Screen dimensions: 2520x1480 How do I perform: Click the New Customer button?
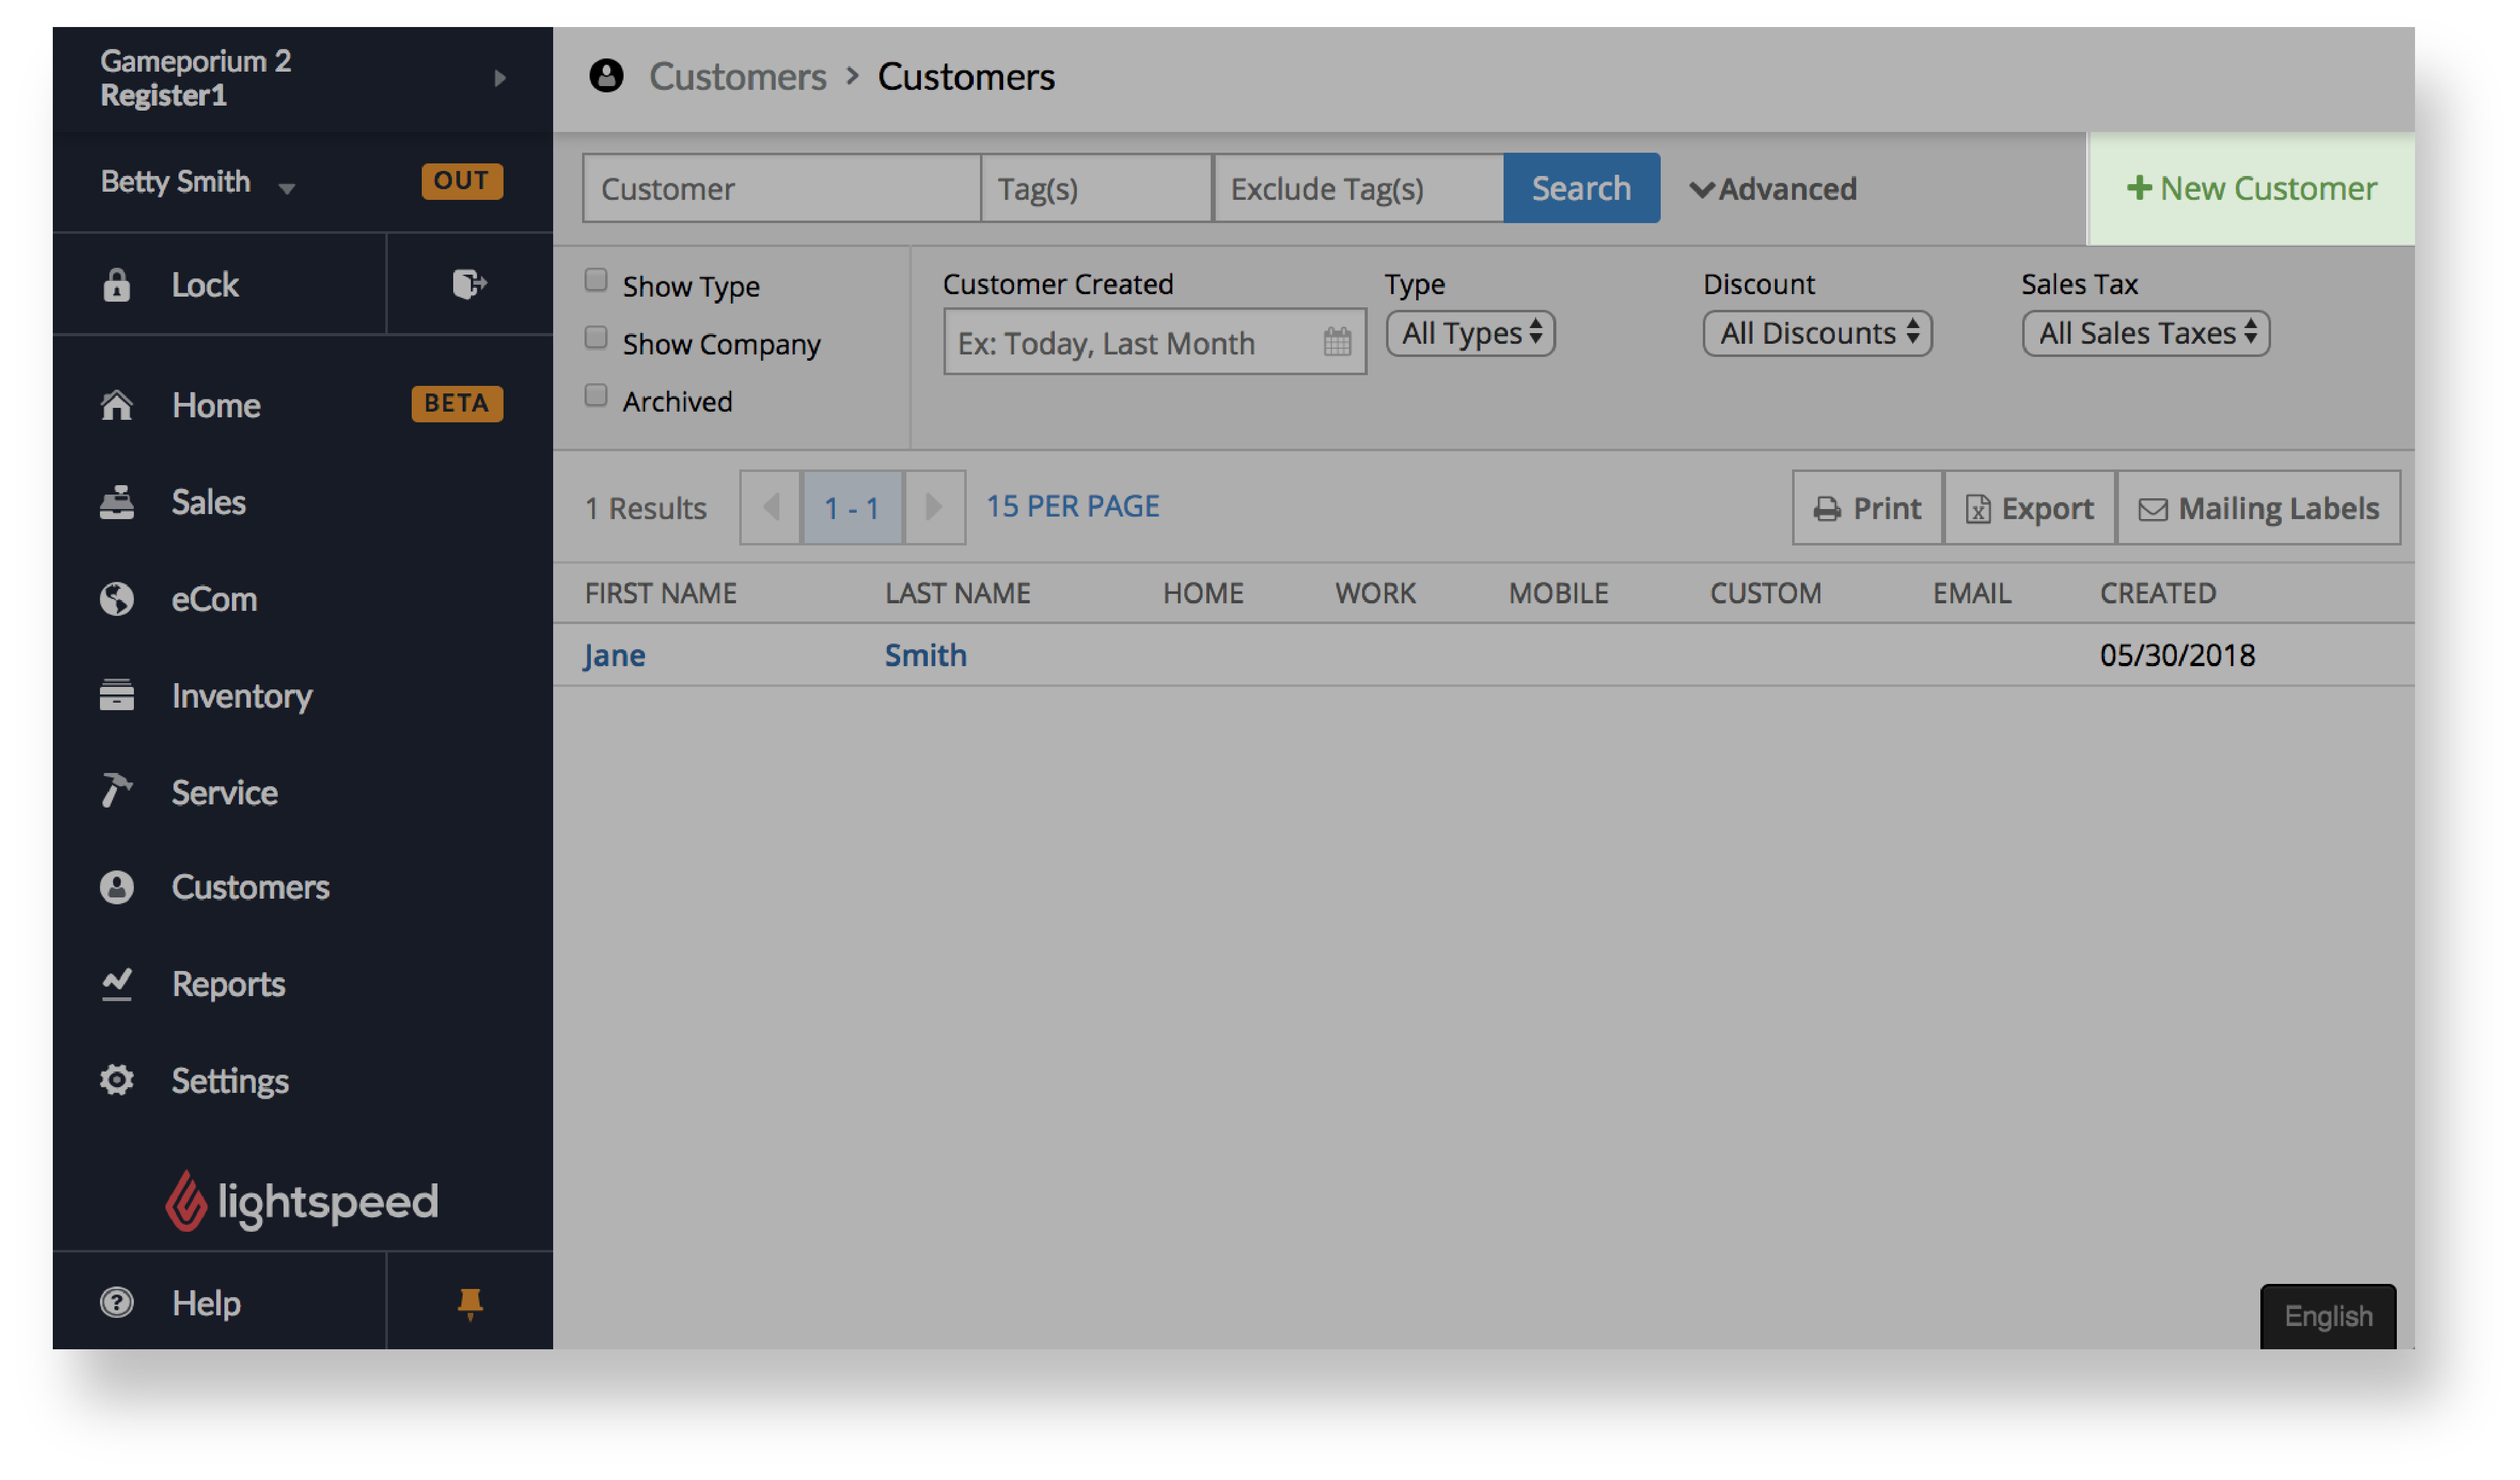[2252, 189]
